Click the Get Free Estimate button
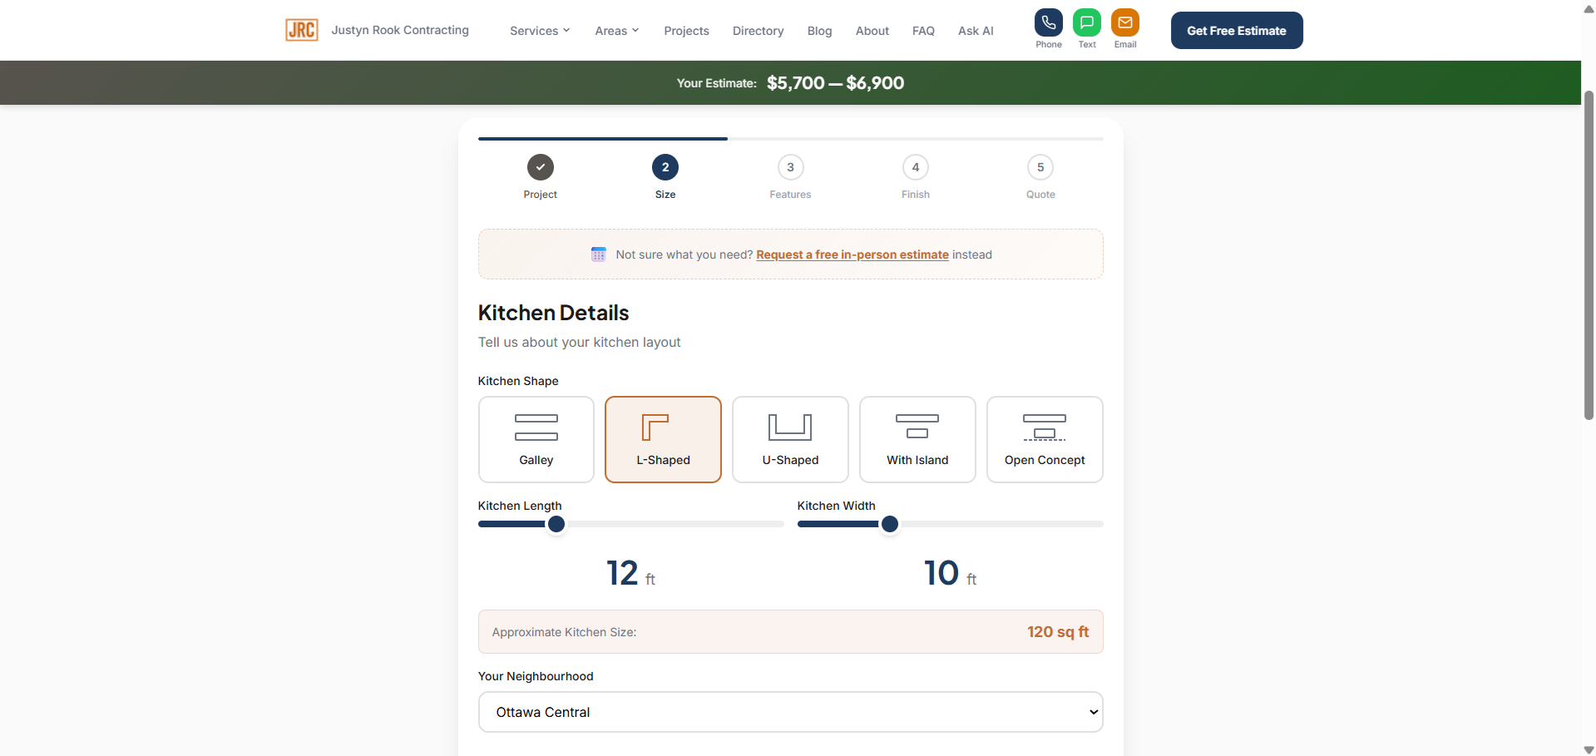1596x756 pixels. pos(1237,30)
